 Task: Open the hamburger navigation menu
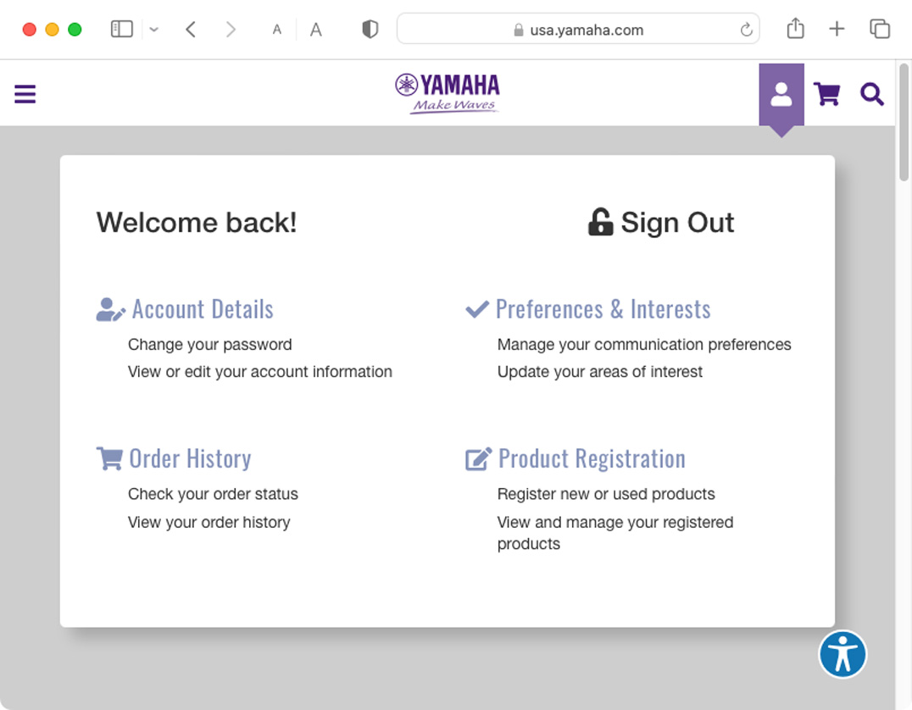(25, 94)
